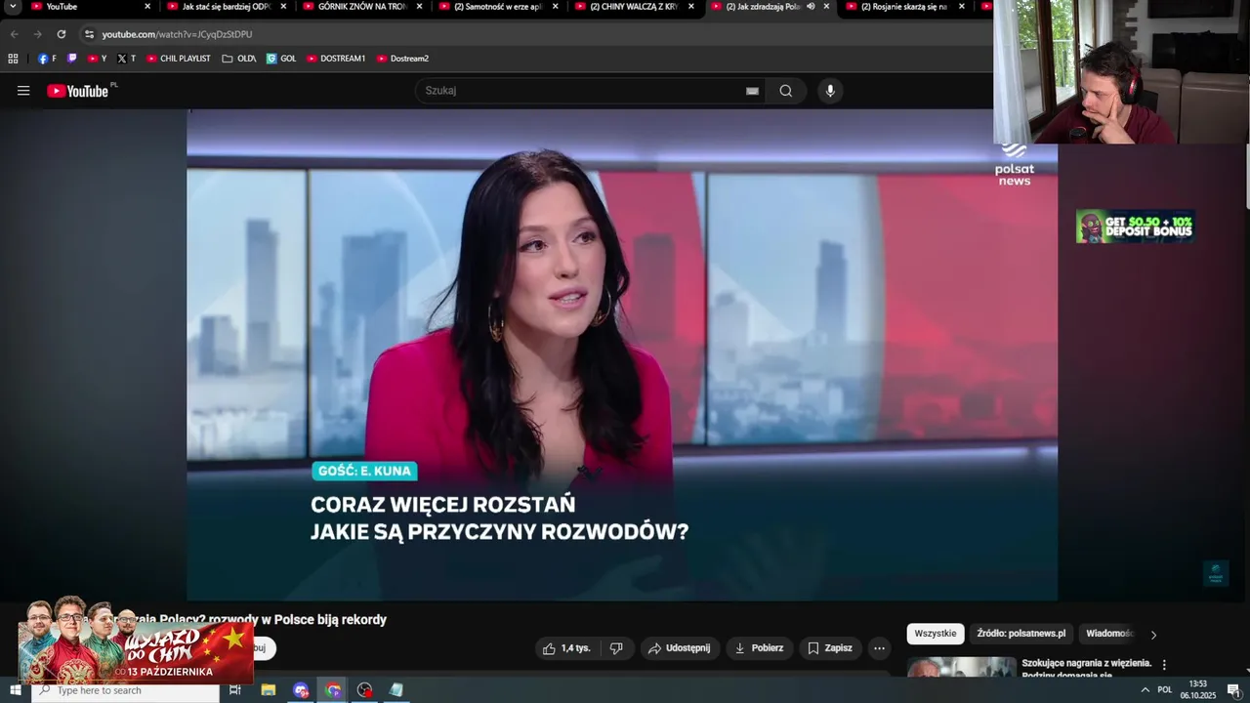Image resolution: width=1250 pixels, height=703 pixels.
Task: Select the Wiadomości filter chip
Action: pyautogui.click(x=1109, y=634)
